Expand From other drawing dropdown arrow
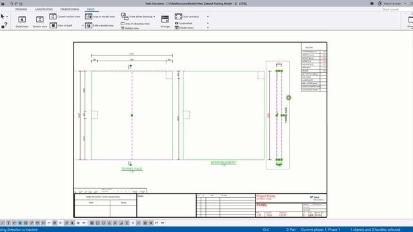The image size is (413, 232). pos(154,17)
